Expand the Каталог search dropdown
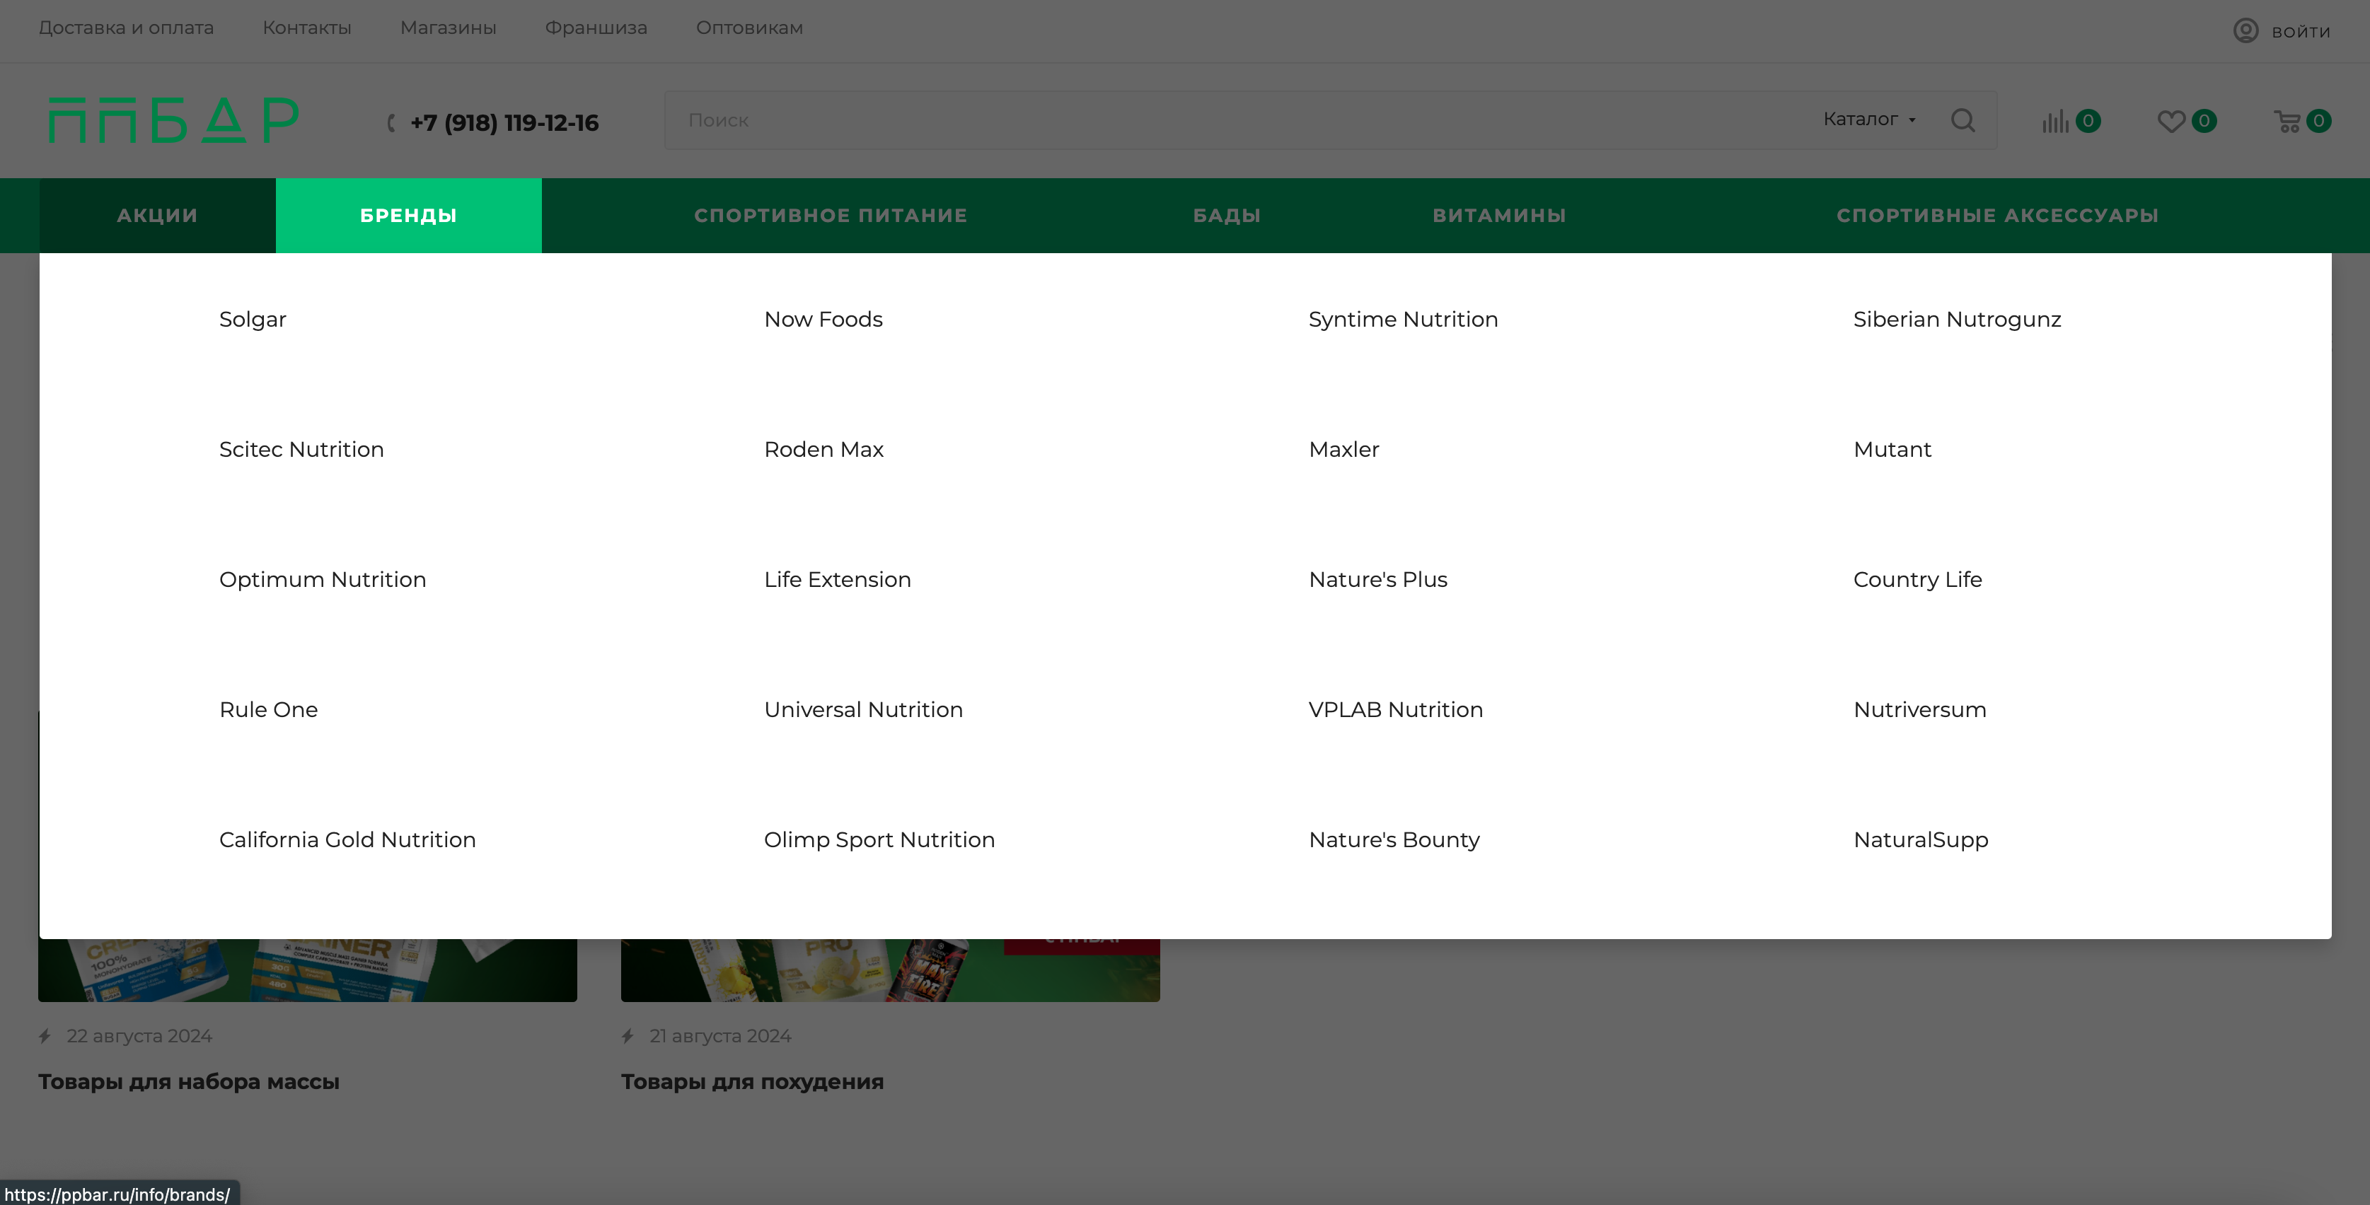The image size is (2370, 1205). [1870, 120]
